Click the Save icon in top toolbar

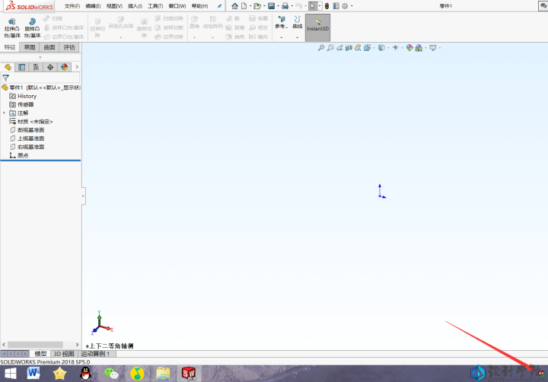click(x=271, y=6)
